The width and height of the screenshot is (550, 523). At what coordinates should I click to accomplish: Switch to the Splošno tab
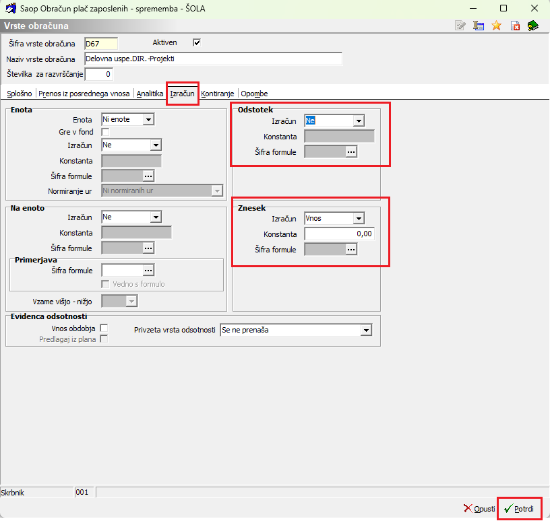(20, 94)
